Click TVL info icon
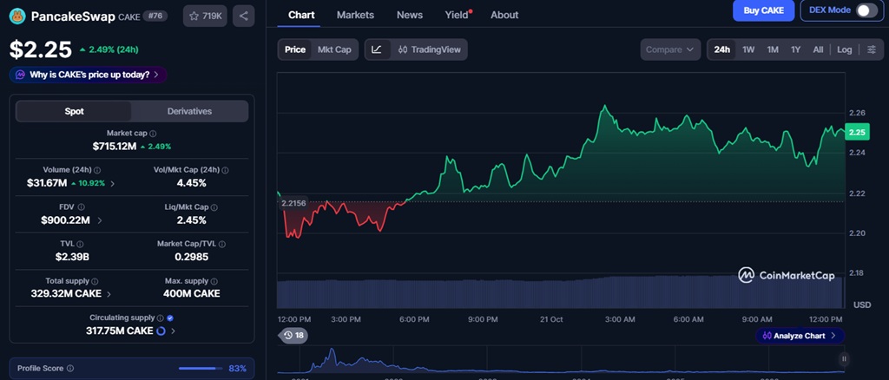Image resolution: width=889 pixels, height=380 pixels. pyautogui.click(x=80, y=244)
